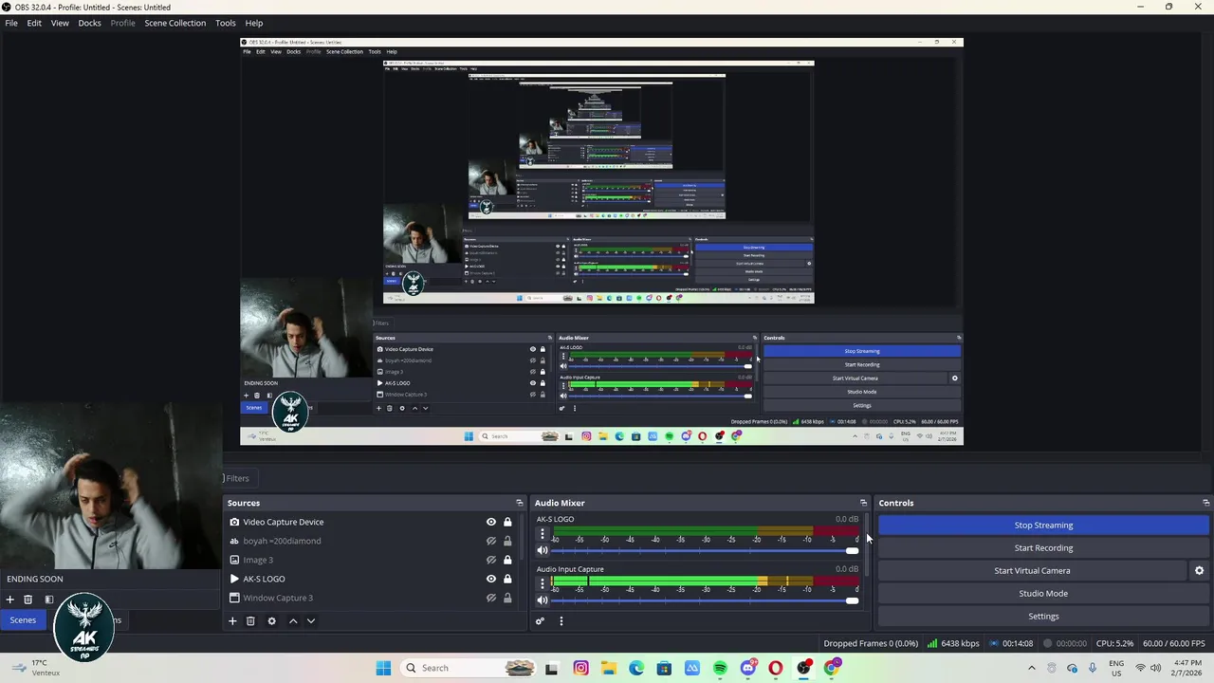This screenshot has height=683, width=1214.
Task: Show the boyah =200diamond source
Action: 491,541
